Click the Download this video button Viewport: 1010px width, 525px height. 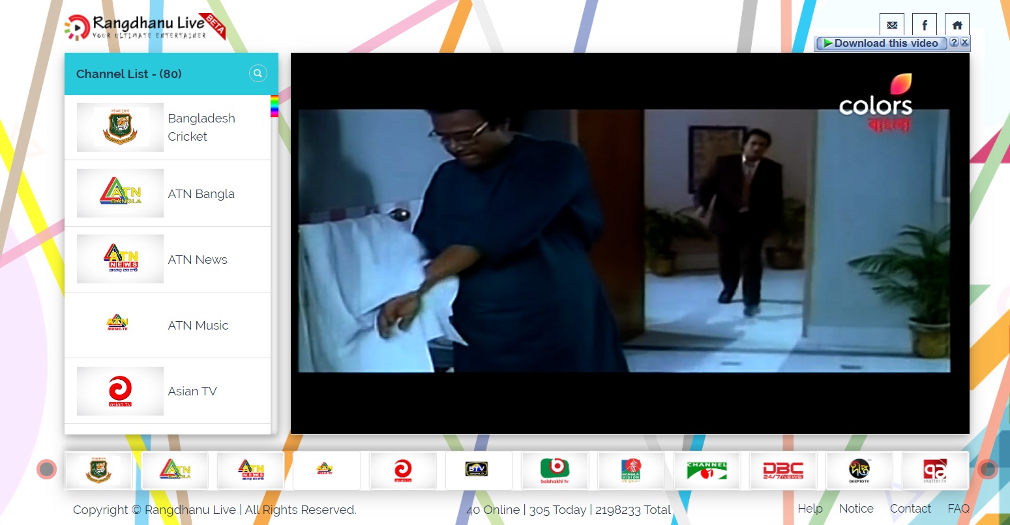point(881,43)
